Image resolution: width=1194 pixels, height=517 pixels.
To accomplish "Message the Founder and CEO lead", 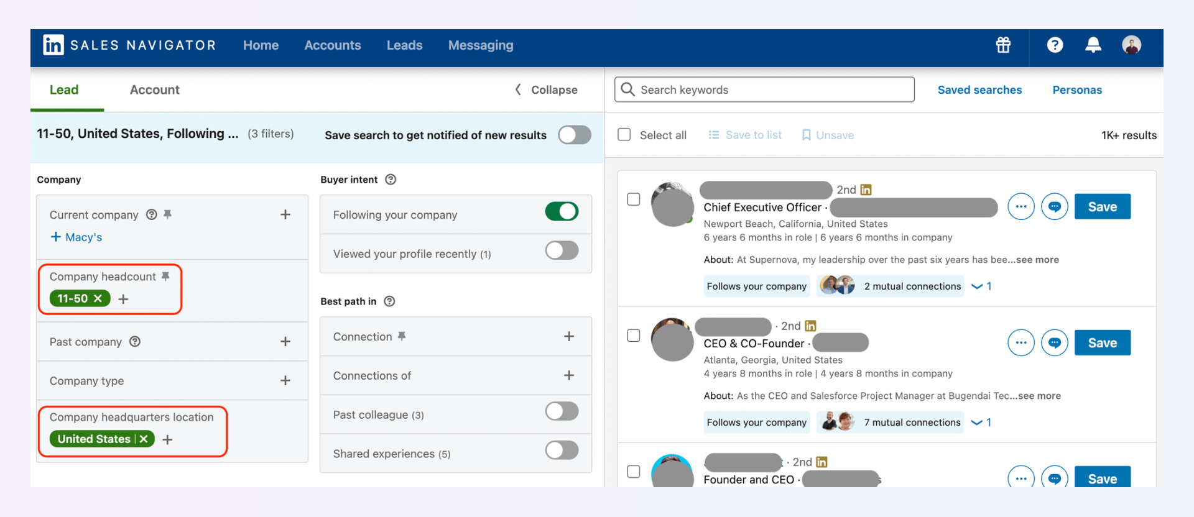I will tap(1054, 477).
